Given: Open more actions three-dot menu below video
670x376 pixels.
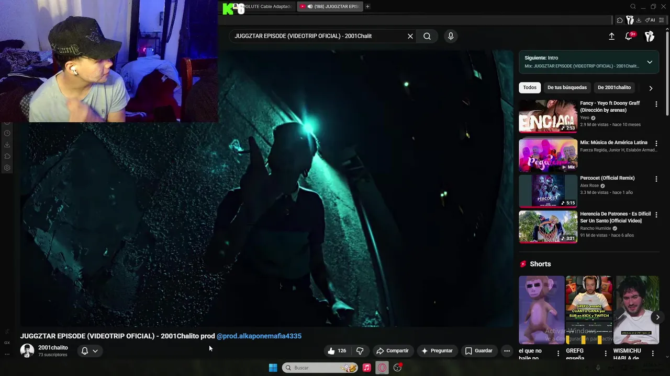Looking at the screenshot, I should 507,351.
